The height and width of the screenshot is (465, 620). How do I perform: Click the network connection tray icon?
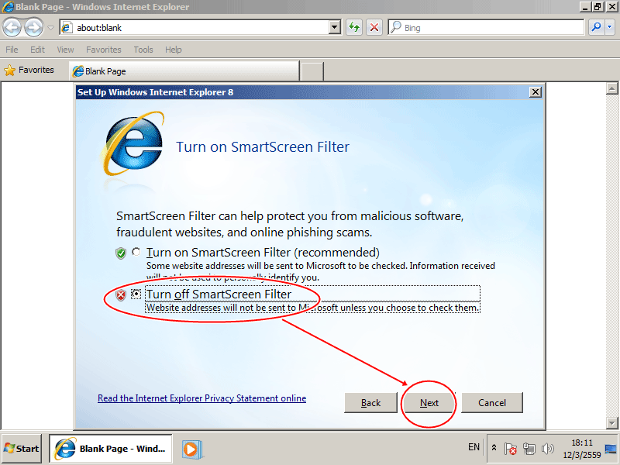tap(529, 449)
